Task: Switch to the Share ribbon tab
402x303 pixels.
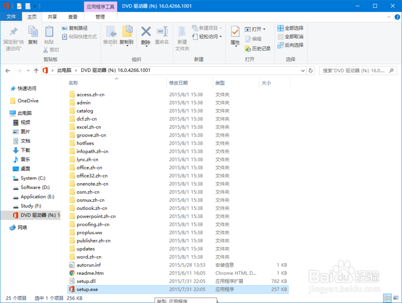Action: click(52, 17)
